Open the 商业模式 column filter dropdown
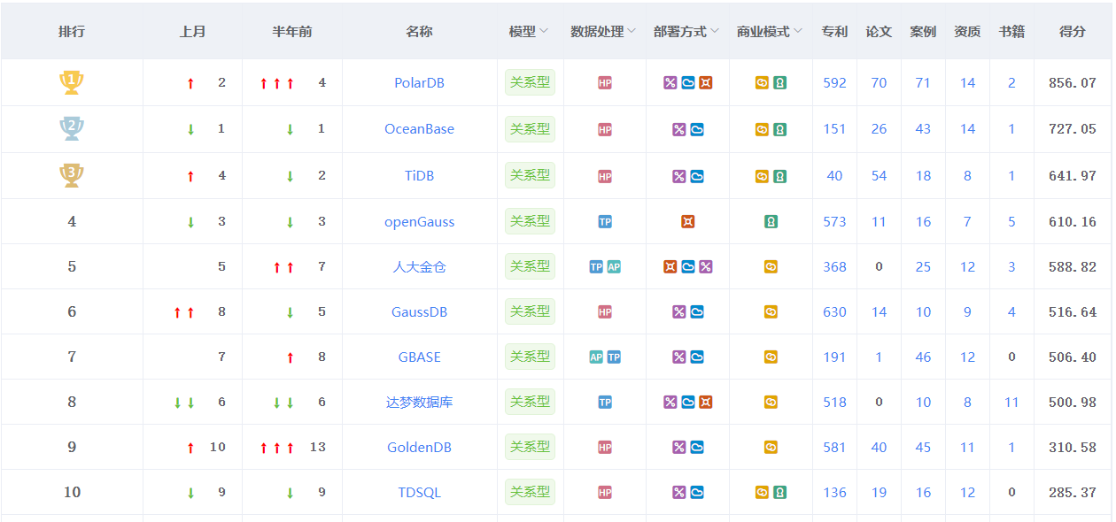1116x522 pixels. [798, 31]
